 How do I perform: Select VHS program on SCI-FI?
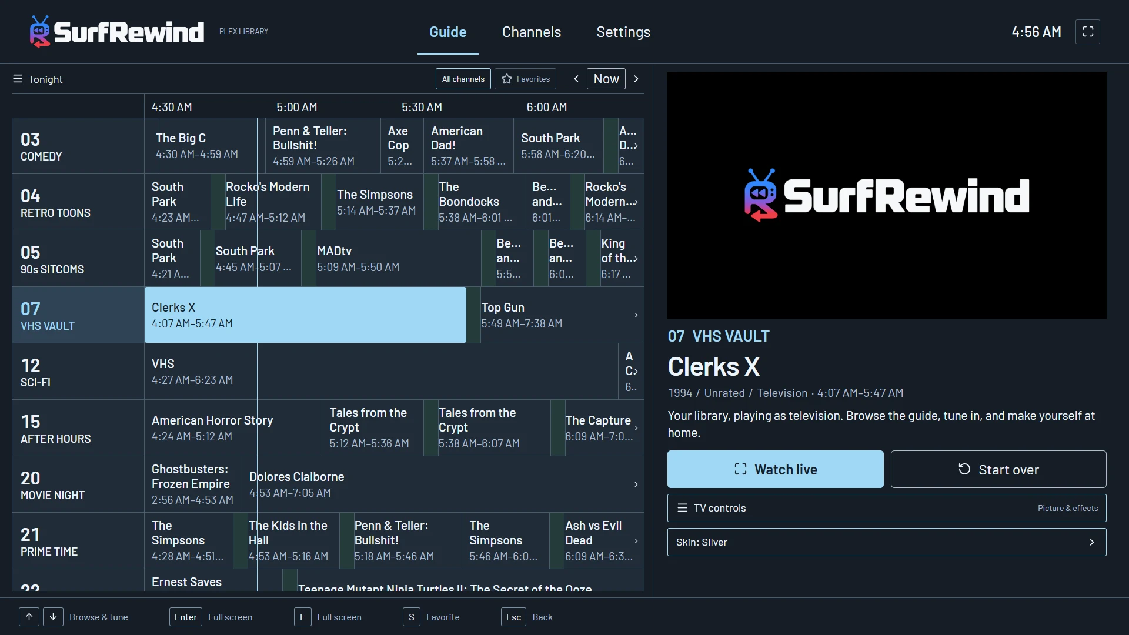(381, 372)
